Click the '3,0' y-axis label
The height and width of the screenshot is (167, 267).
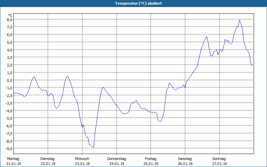pos(10,57)
